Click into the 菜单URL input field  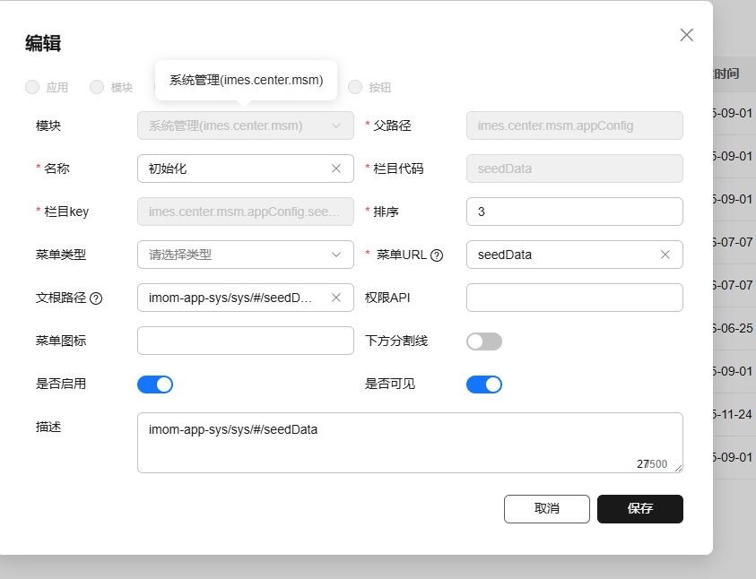(575, 255)
